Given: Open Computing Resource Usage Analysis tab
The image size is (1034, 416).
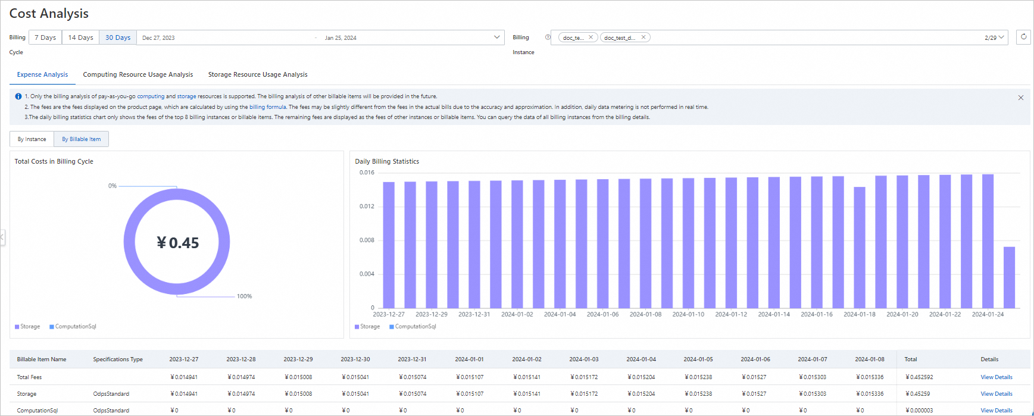Looking at the screenshot, I should (138, 75).
